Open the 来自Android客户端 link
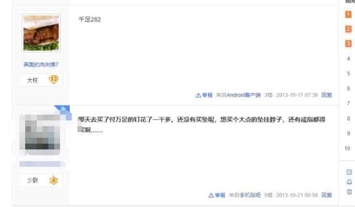The height and width of the screenshot is (207, 355). pyautogui.click(x=238, y=95)
